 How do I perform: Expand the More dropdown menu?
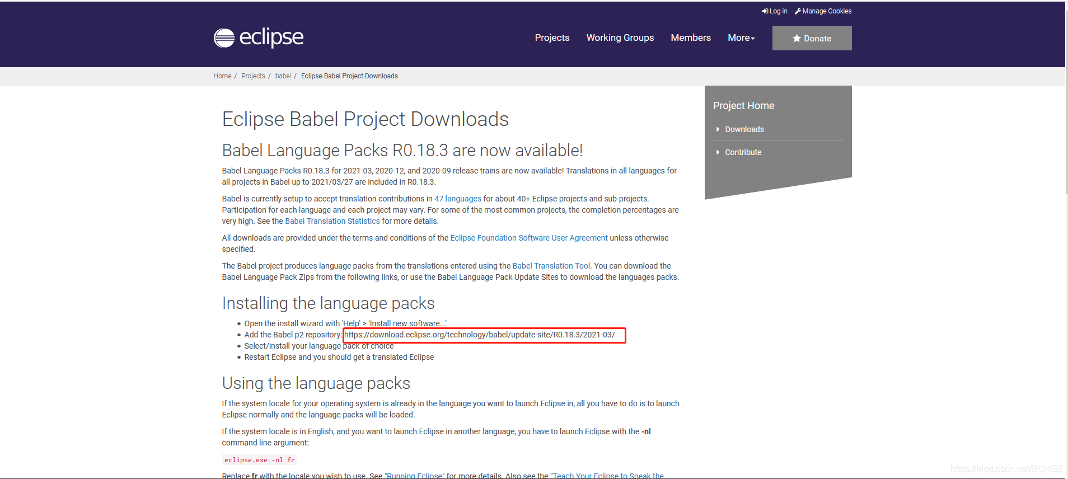pos(741,37)
